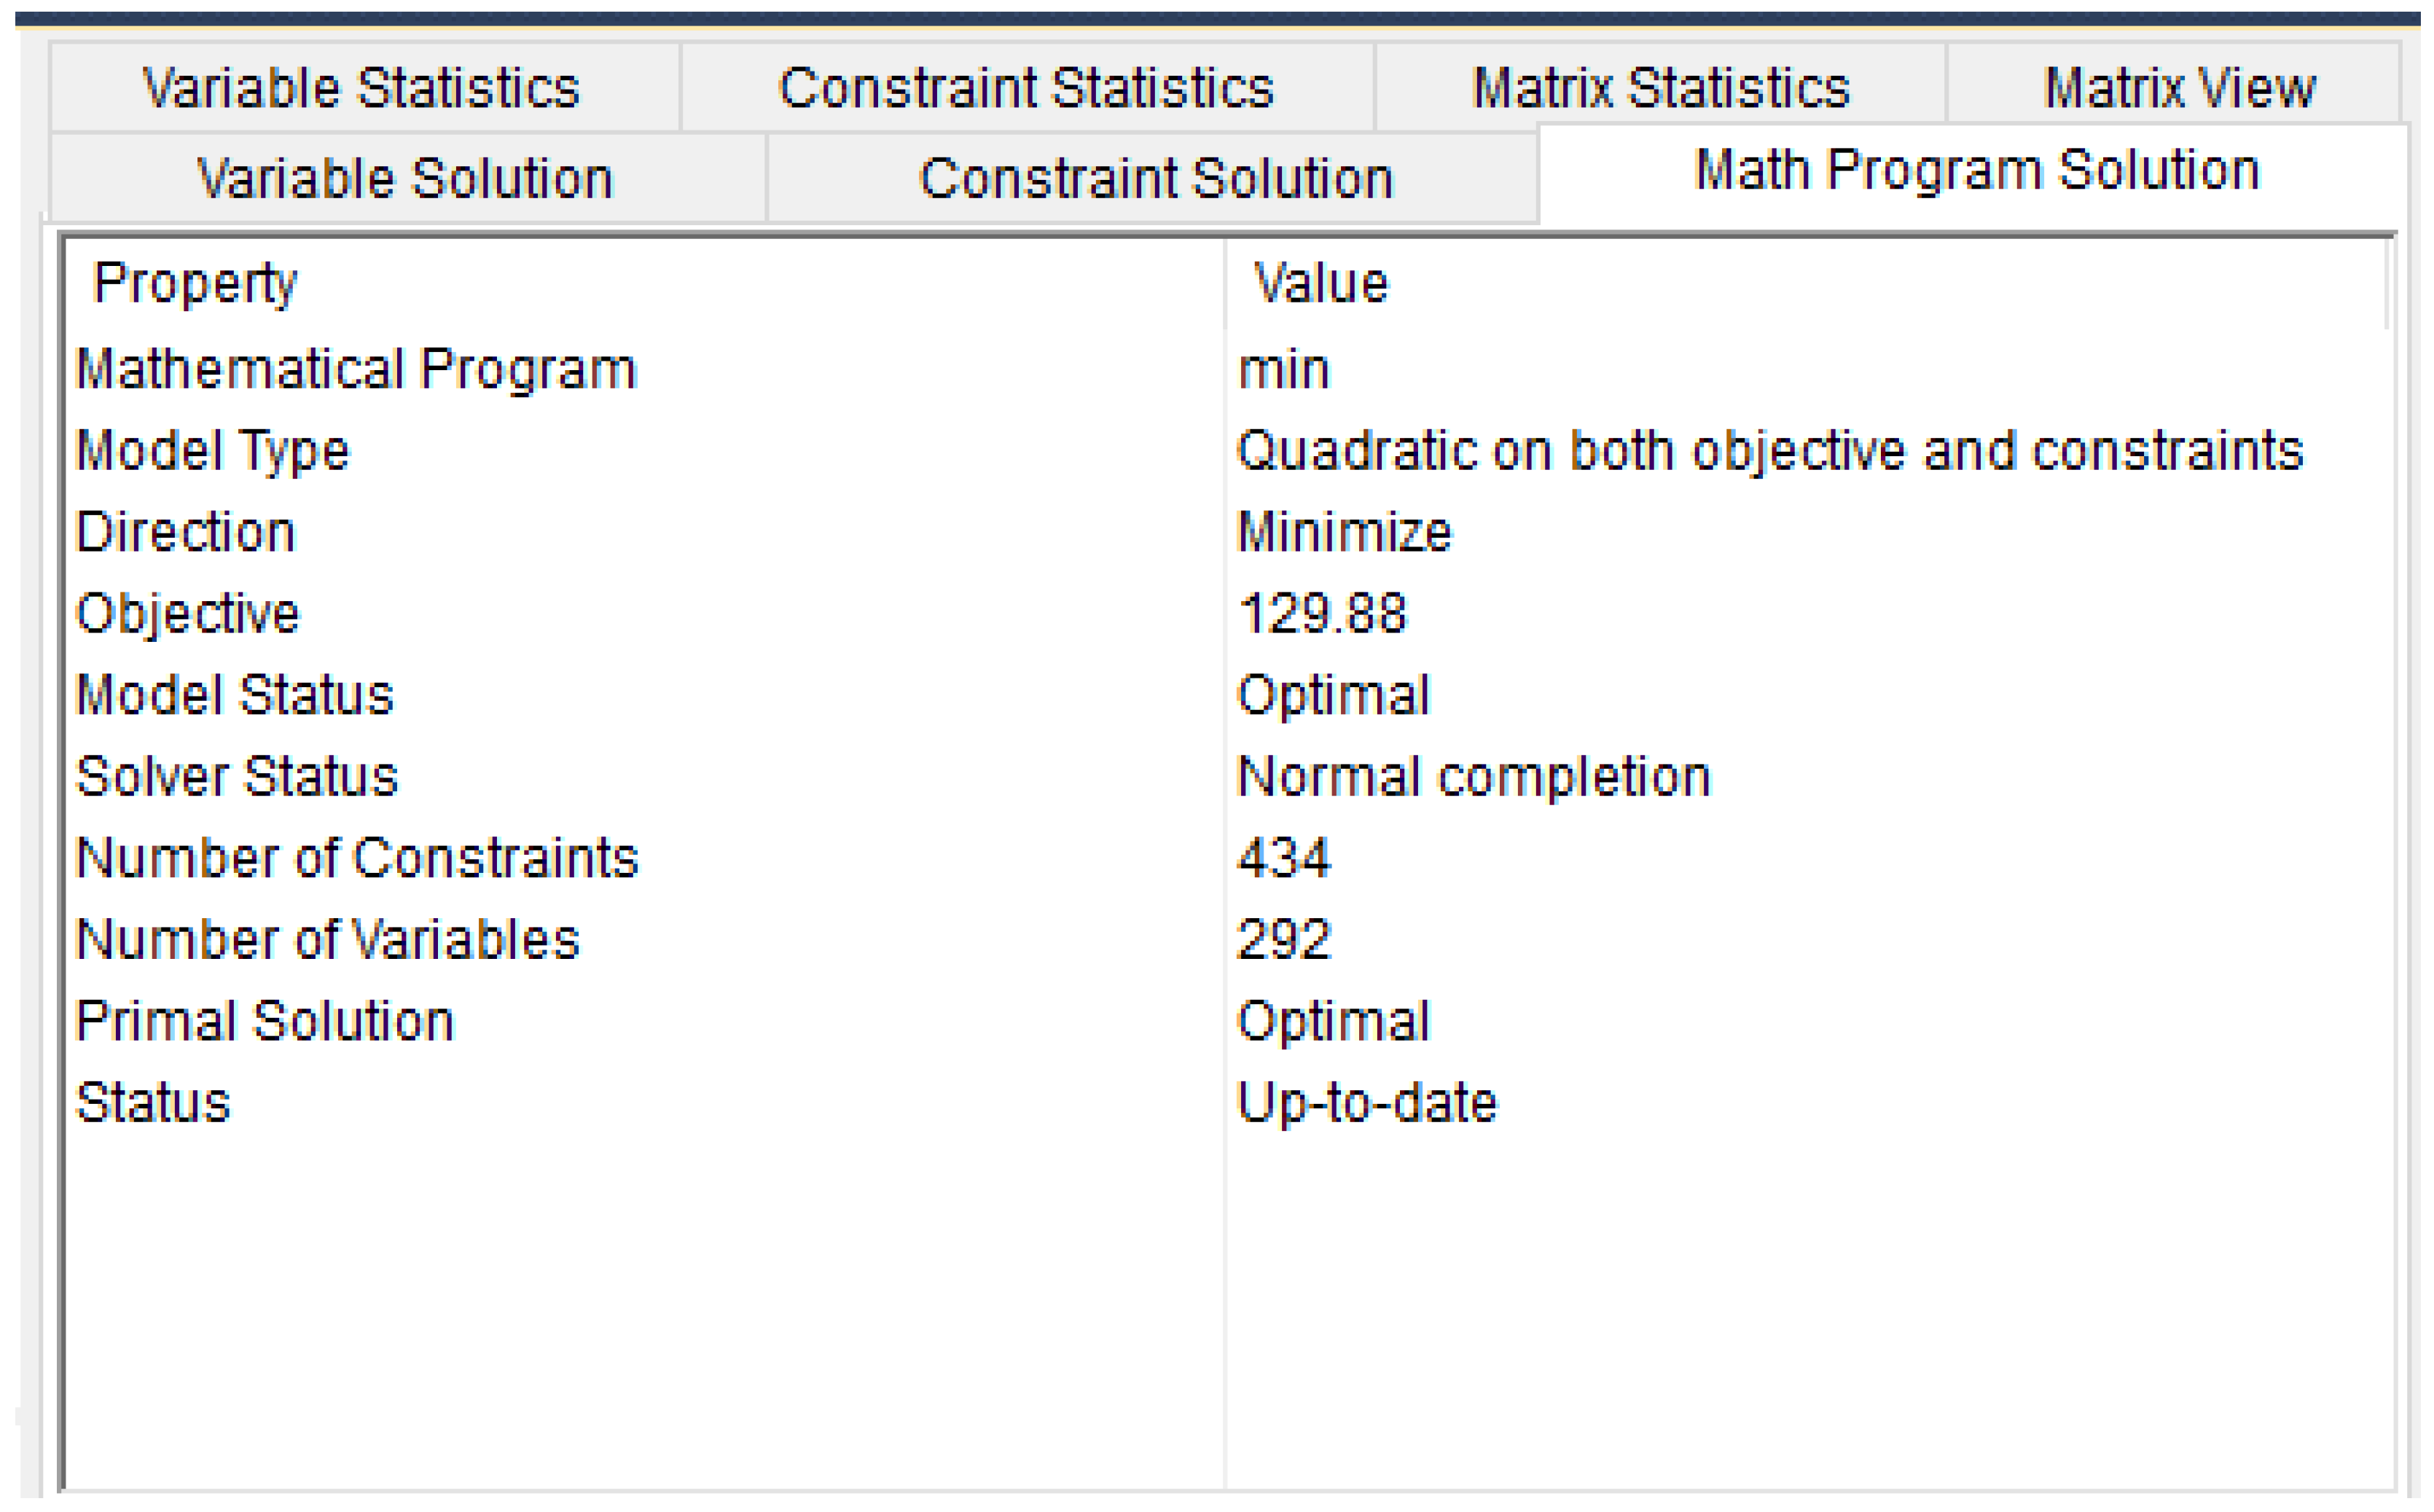Click the Number of Constraints row
2434x1512 pixels.
click(x=357, y=858)
